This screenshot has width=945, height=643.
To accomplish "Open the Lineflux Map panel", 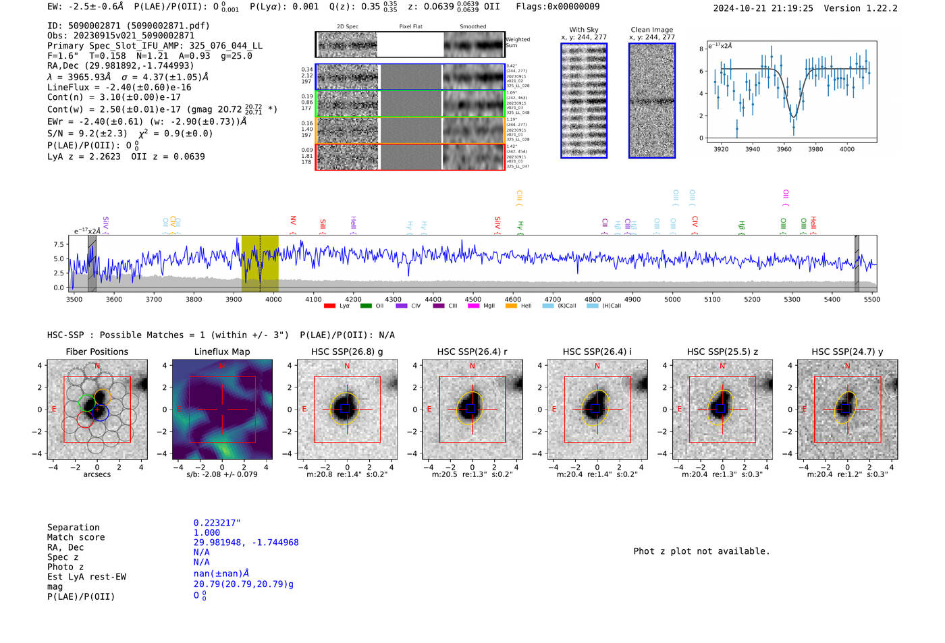I will tap(222, 410).
